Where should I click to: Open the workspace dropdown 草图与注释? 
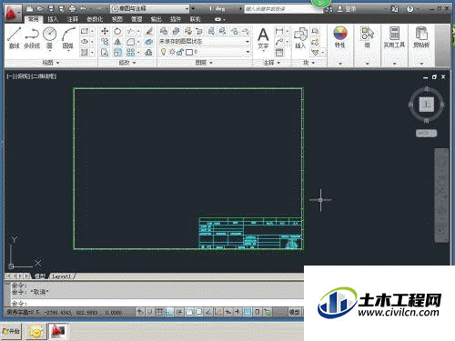coord(150,8)
